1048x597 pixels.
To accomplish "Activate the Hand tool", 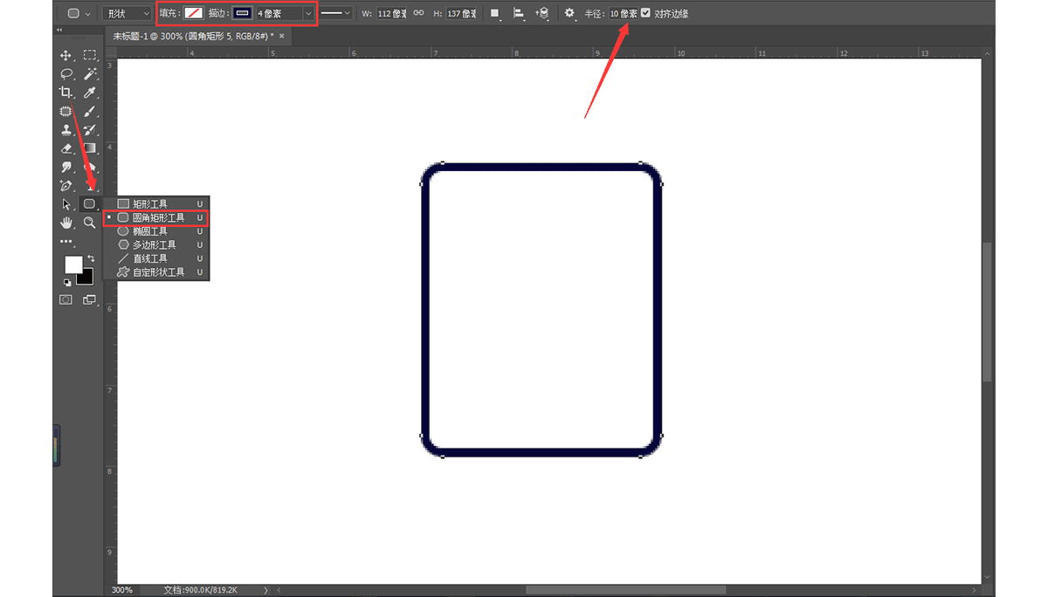I will coord(65,223).
